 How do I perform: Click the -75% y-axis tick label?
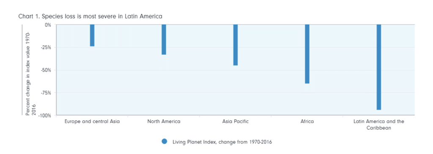pos(47,93)
